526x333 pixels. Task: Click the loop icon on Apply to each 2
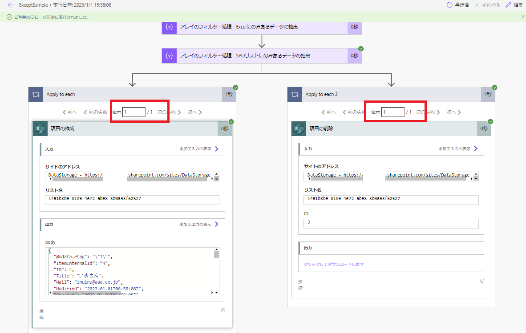point(295,94)
